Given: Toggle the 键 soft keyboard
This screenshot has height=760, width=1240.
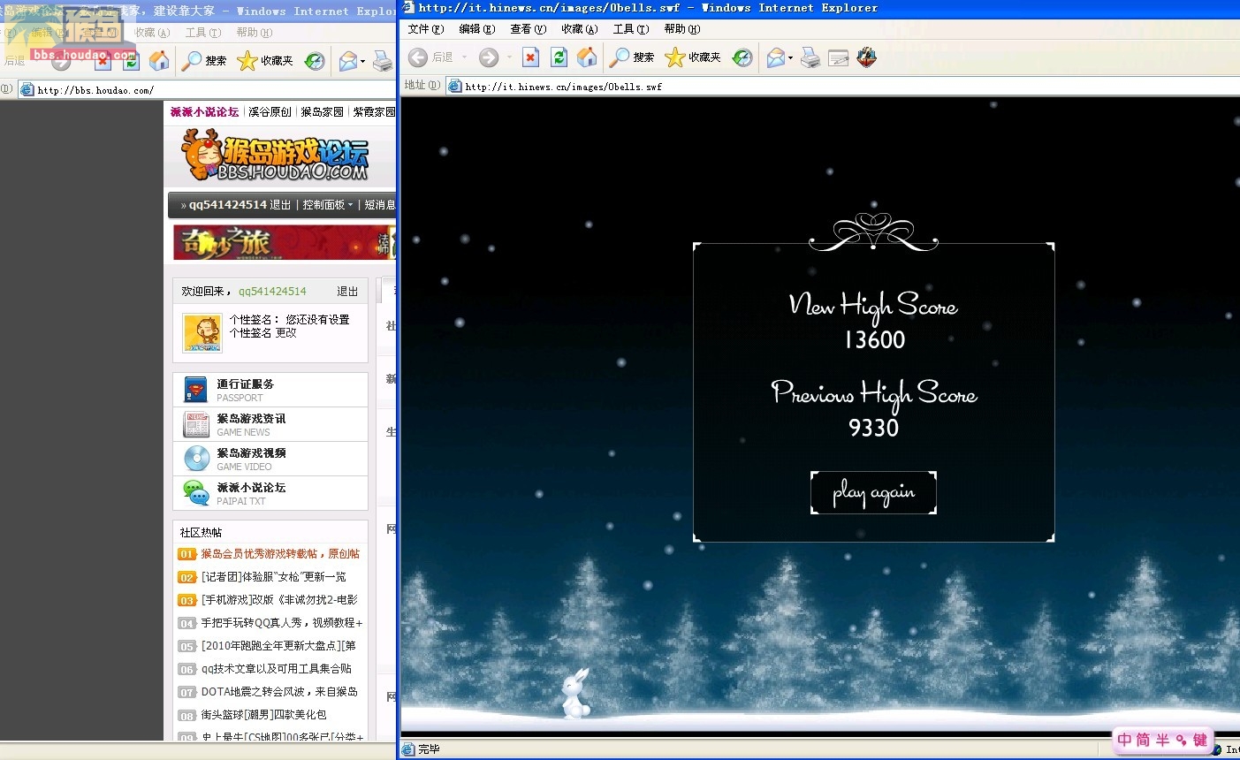Looking at the screenshot, I should [x=1200, y=740].
